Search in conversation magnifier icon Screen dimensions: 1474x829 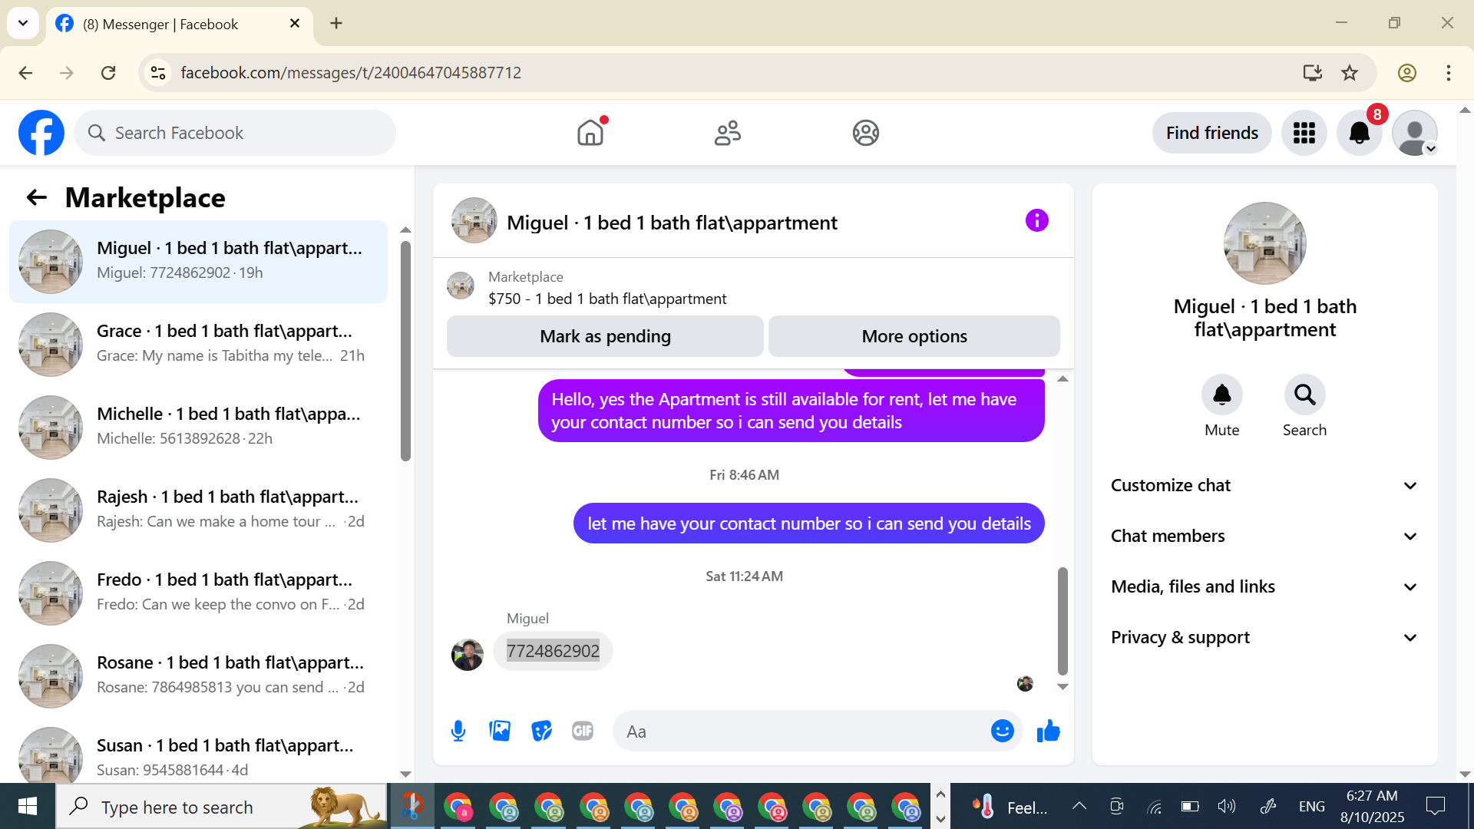click(1304, 395)
